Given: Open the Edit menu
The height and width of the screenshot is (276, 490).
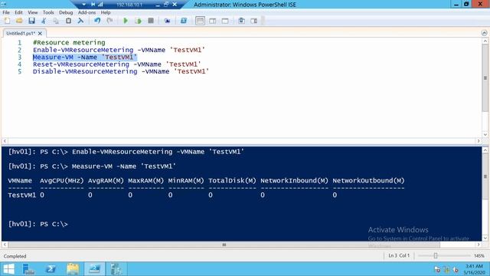Looking at the screenshot, I should click(18, 12).
